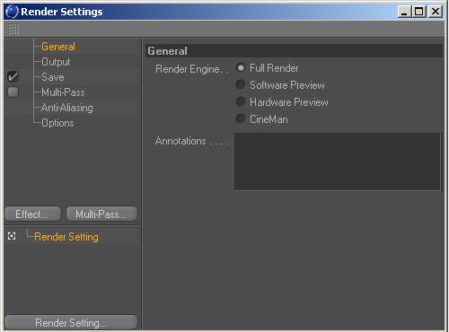This screenshot has width=449, height=332.
Task: Enable the Multi-Pass checkbox
Action: click(x=13, y=92)
